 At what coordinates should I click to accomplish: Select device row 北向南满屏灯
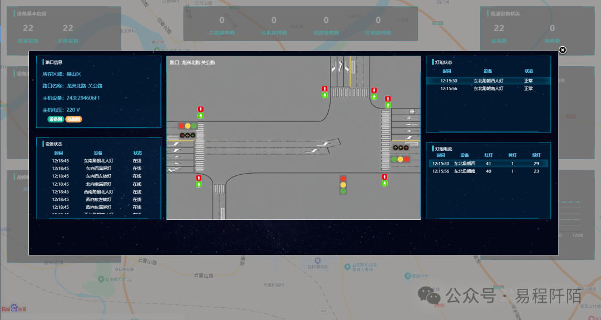coord(98,184)
